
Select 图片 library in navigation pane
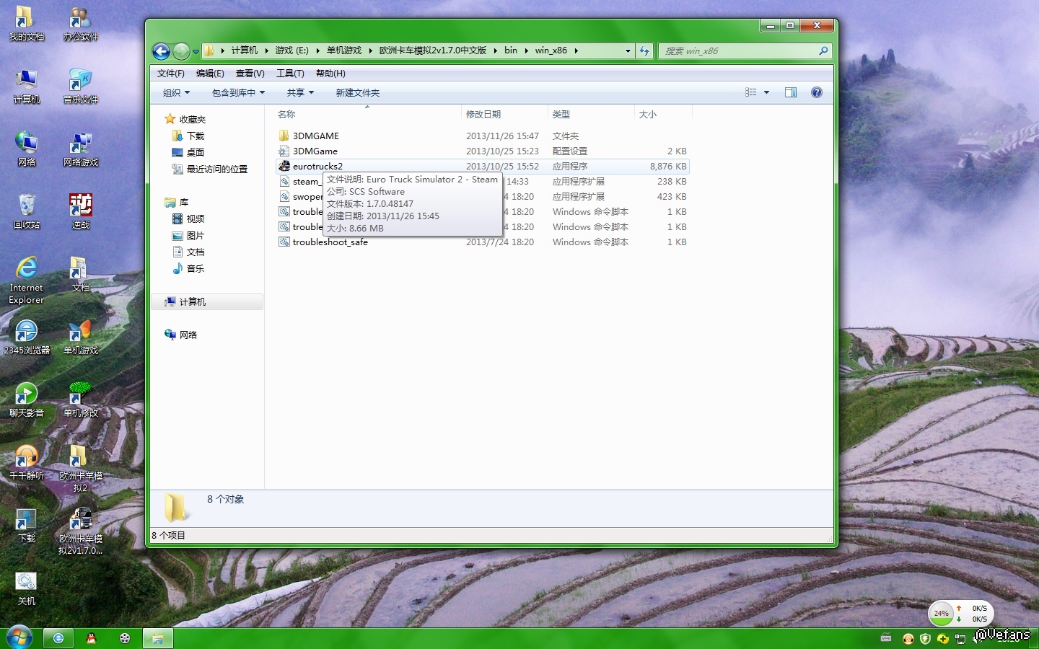pyautogui.click(x=188, y=235)
